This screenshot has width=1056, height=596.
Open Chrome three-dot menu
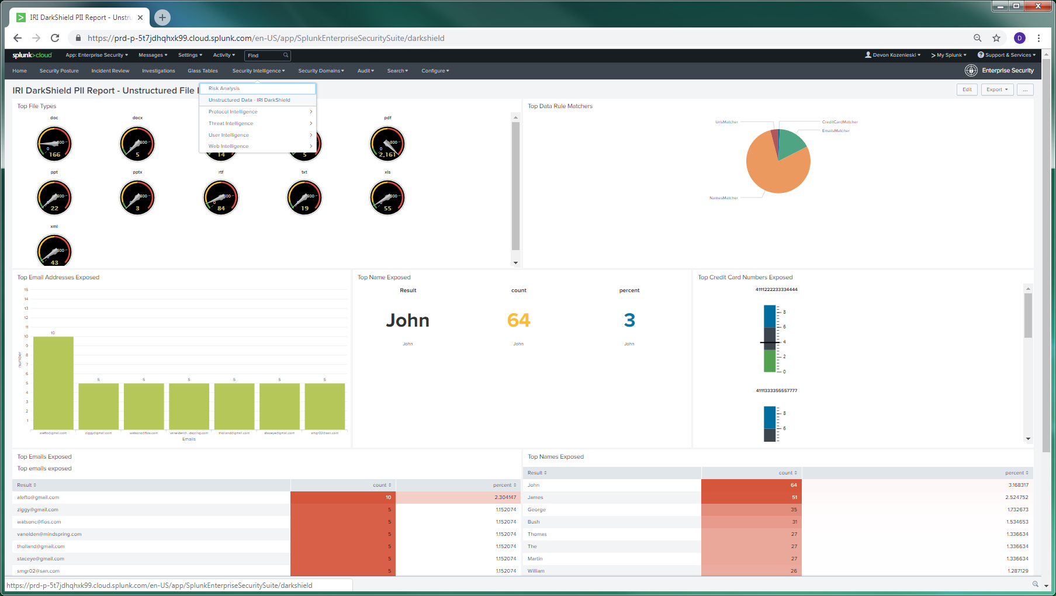coord(1038,38)
